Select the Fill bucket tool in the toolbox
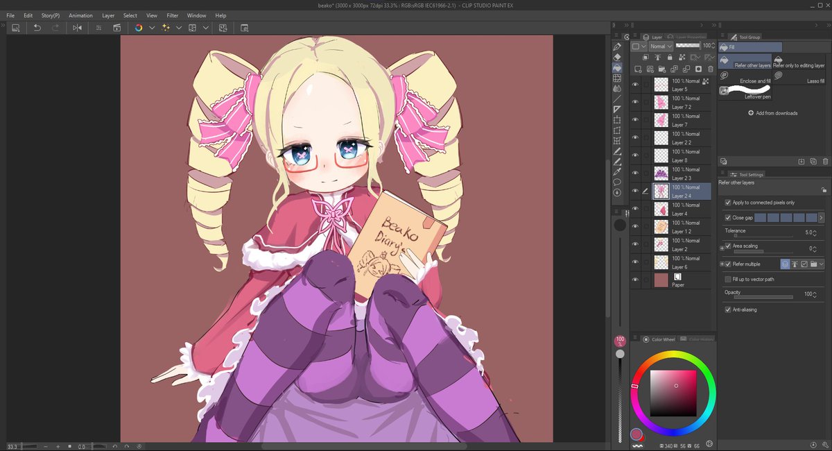 [617, 68]
